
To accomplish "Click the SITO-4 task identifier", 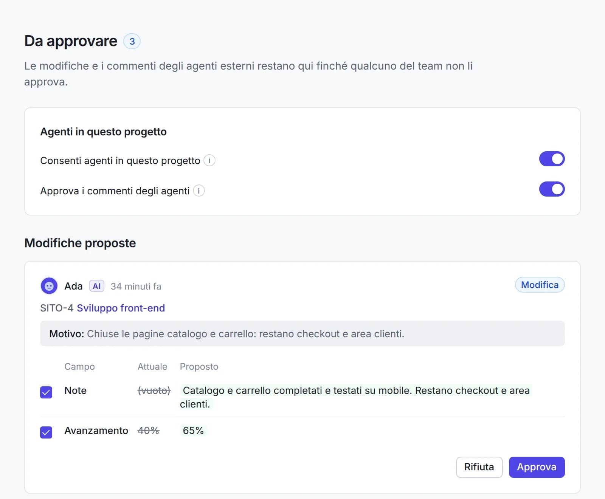I will point(57,308).
